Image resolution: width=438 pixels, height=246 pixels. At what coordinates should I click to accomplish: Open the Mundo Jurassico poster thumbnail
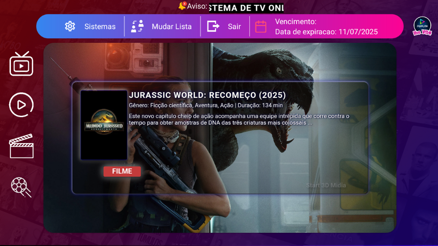[x=104, y=125]
